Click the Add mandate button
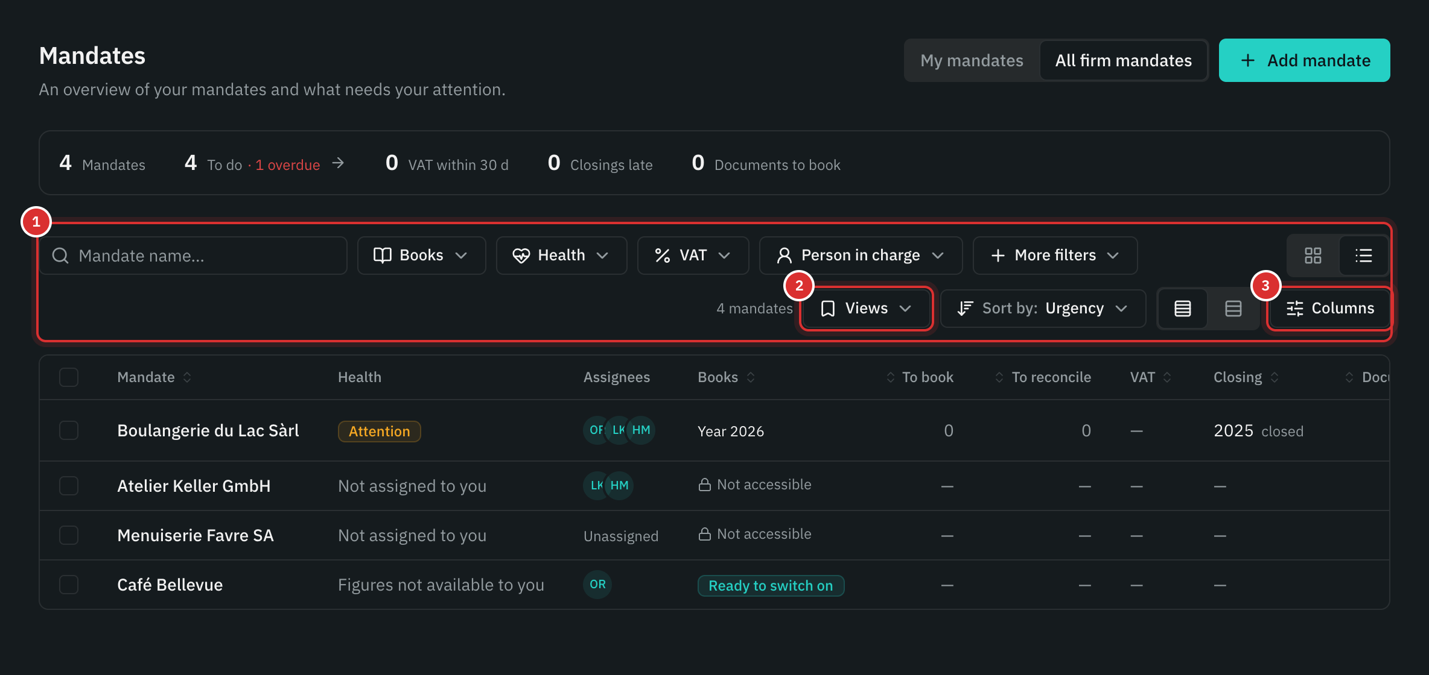The image size is (1429, 675). [x=1304, y=60]
